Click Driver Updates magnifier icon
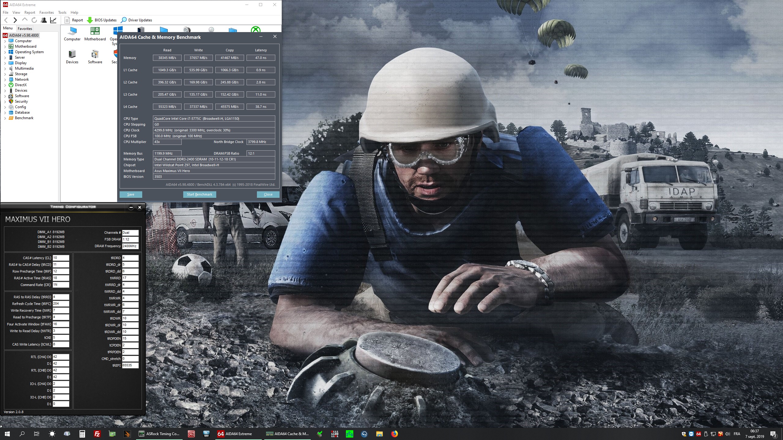 (x=124, y=20)
